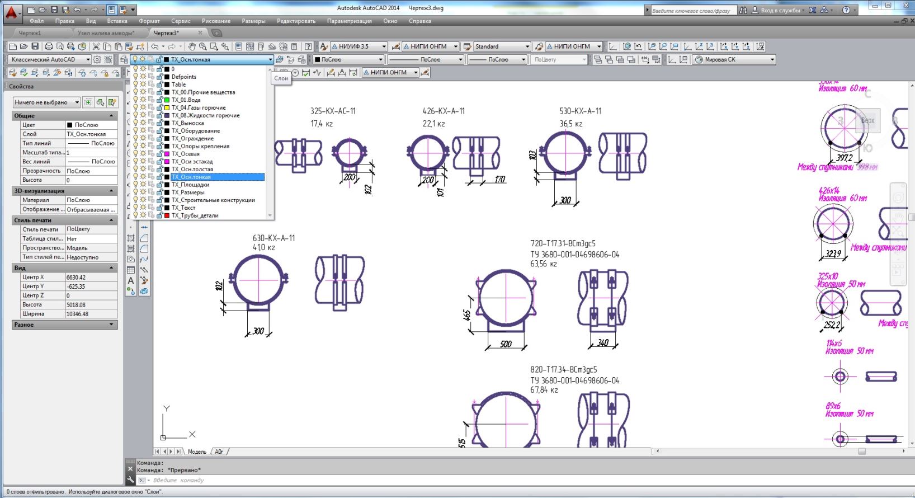The width and height of the screenshot is (915, 498).
Task: Open the Размеры menu
Action: (x=253, y=21)
